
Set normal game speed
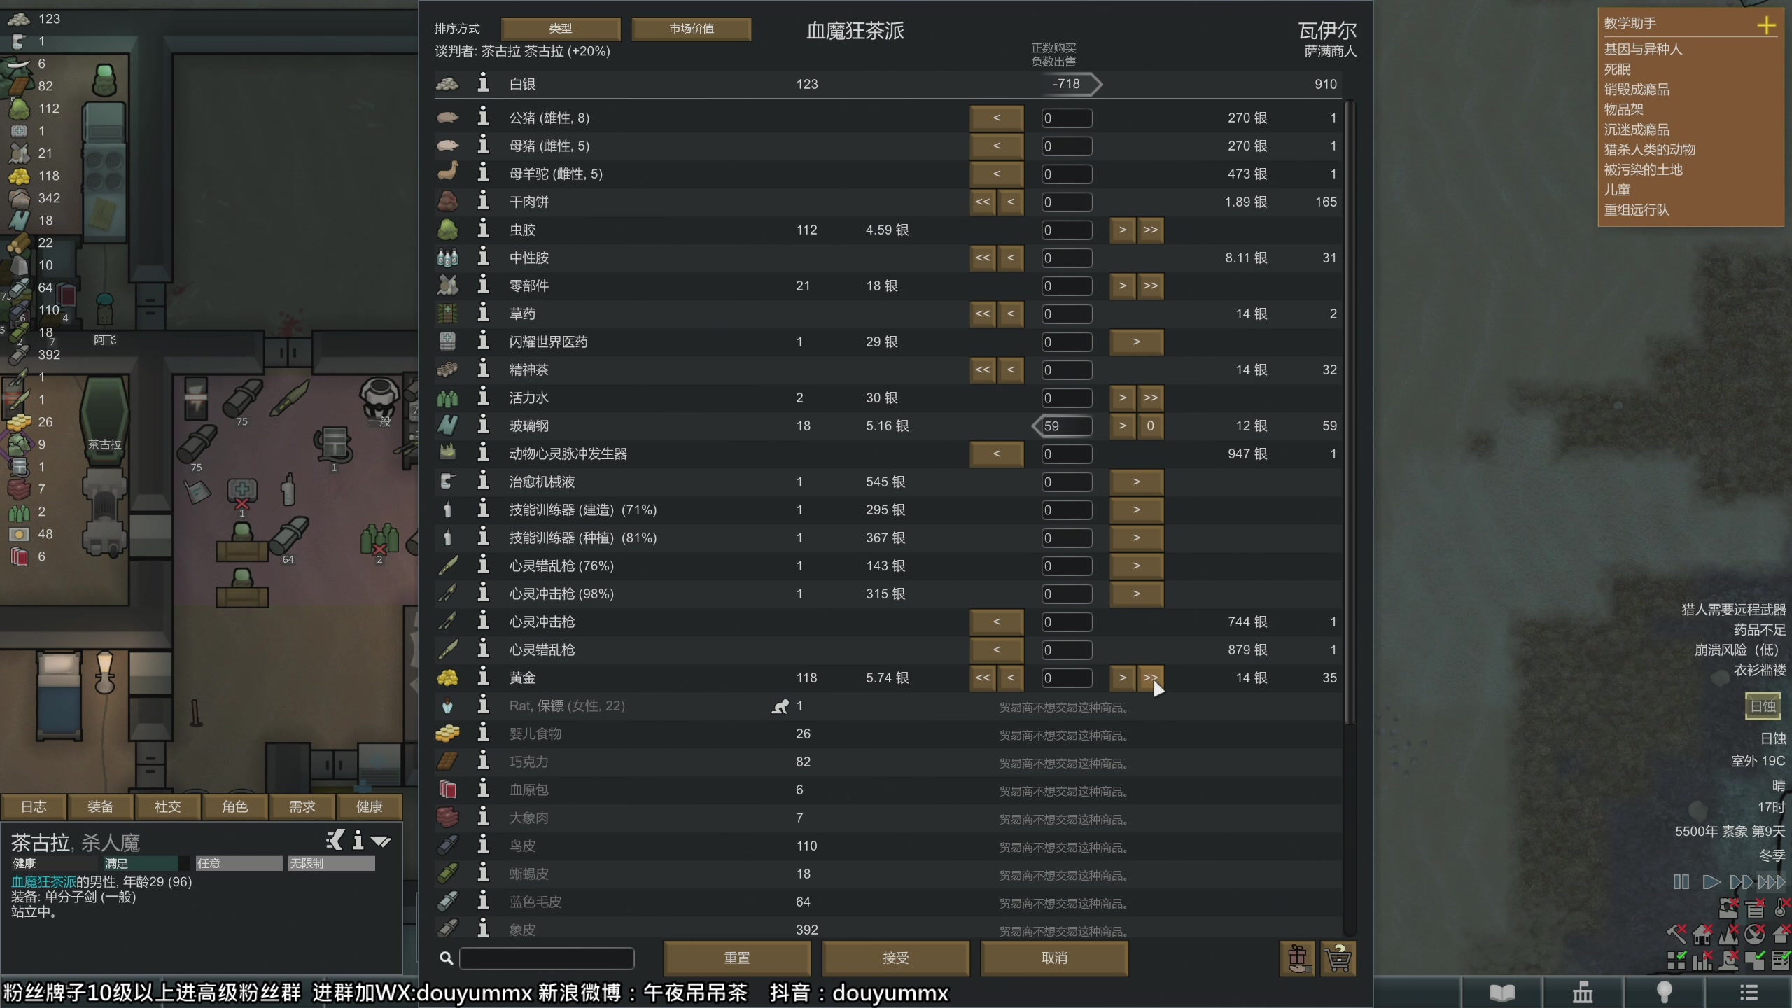coord(1711,882)
